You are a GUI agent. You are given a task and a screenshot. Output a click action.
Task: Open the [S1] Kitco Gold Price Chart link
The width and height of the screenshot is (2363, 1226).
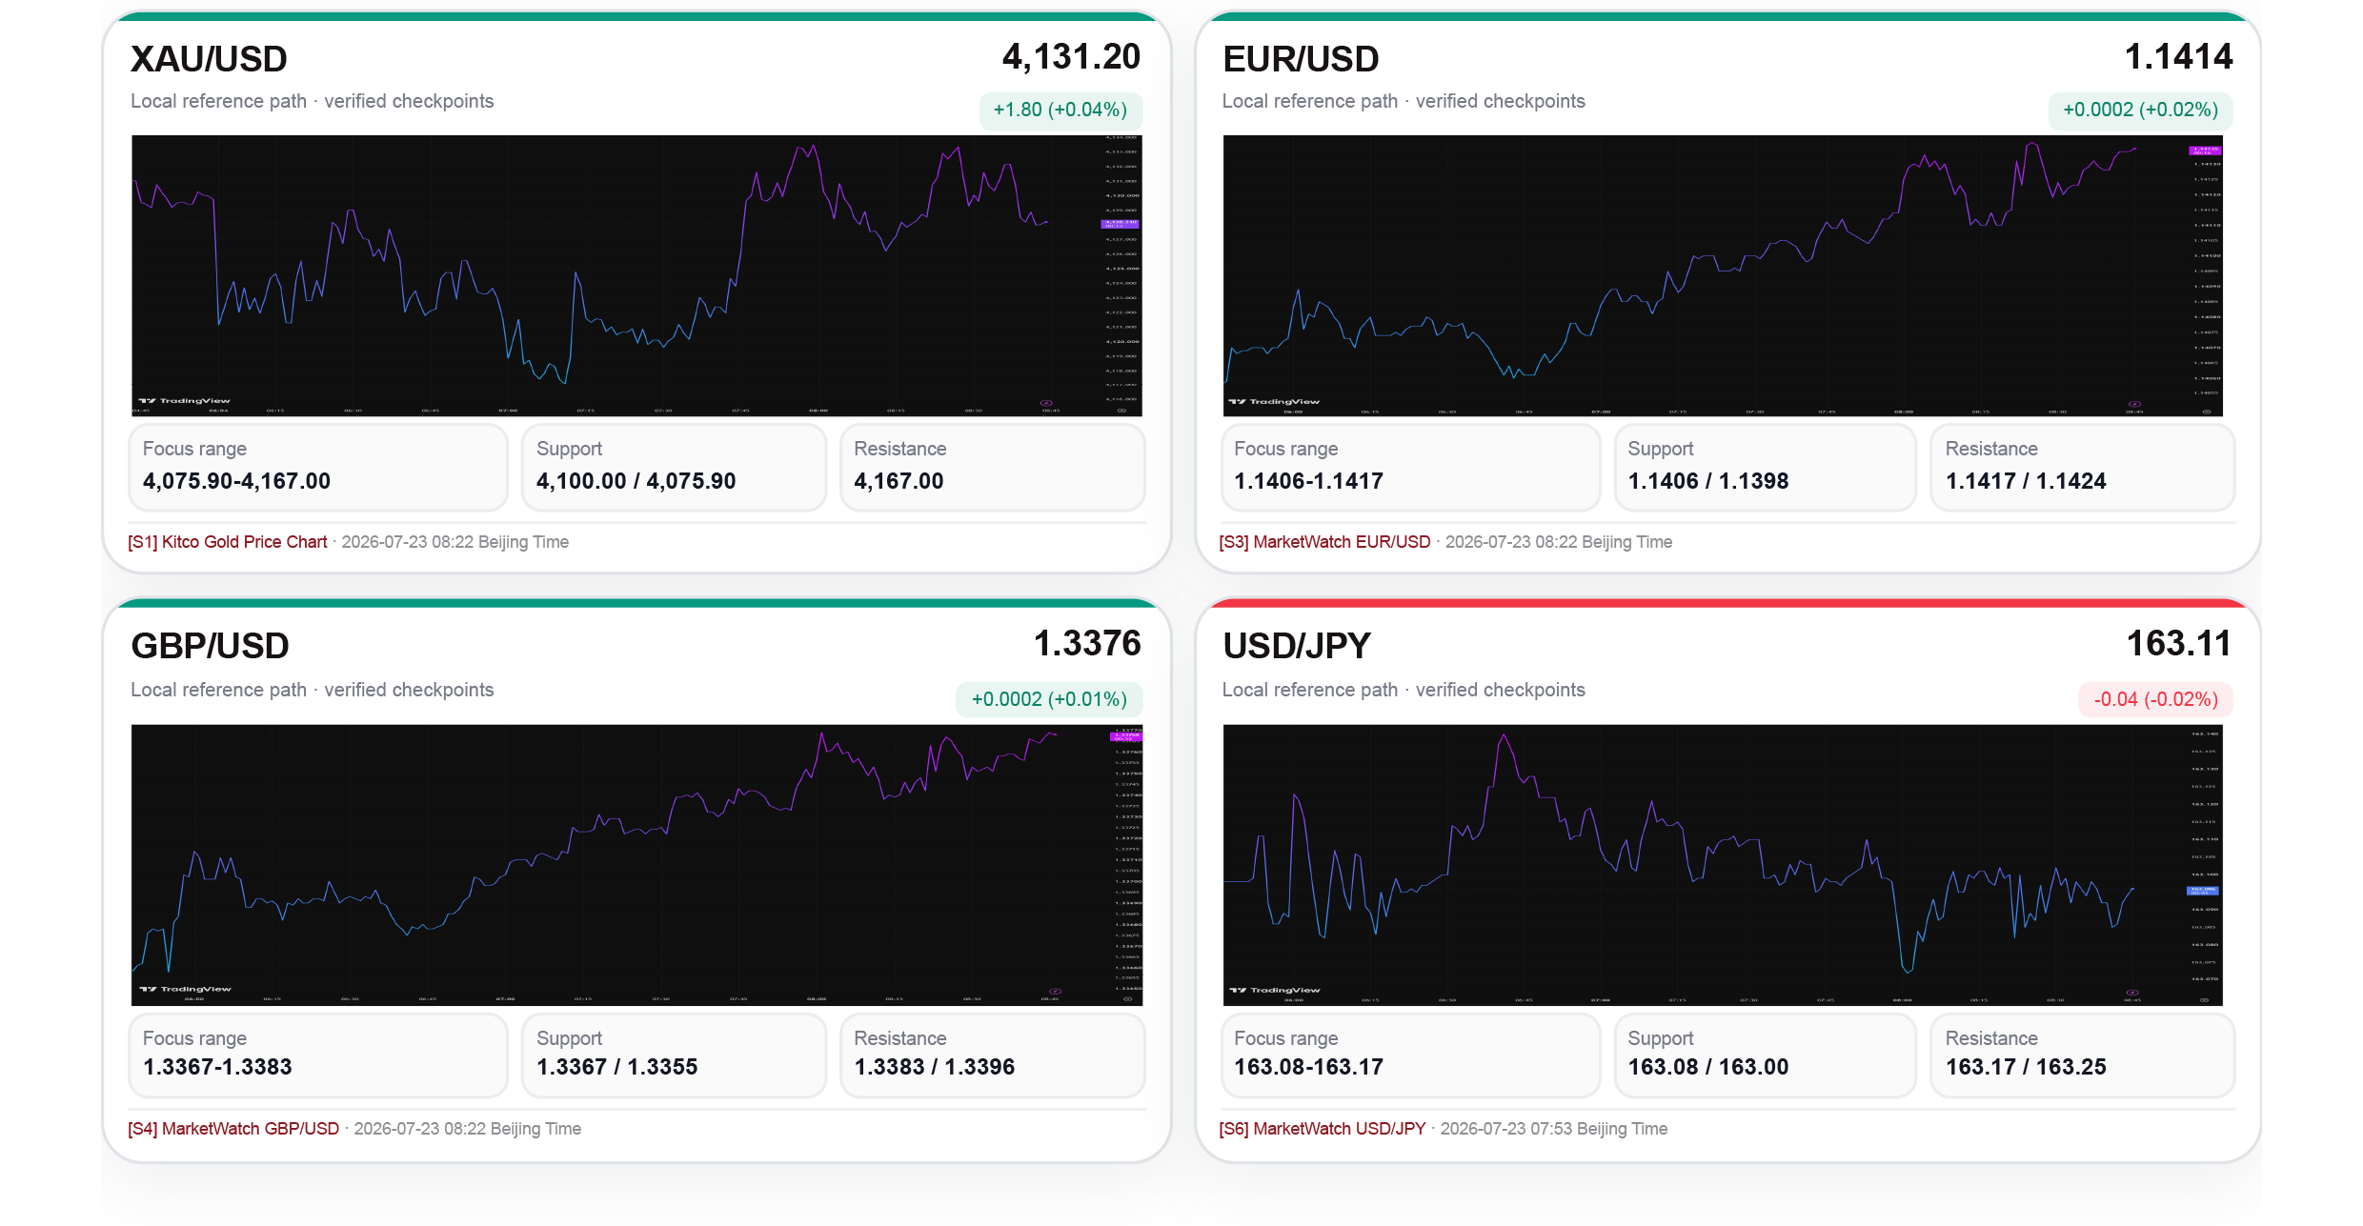pos(228,542)
